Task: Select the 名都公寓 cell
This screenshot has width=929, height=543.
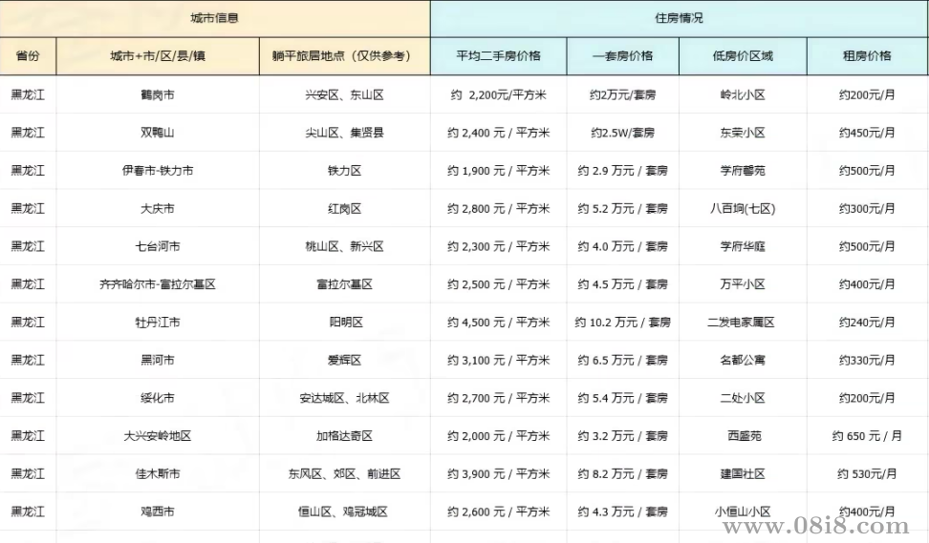Action: [743, 360]
